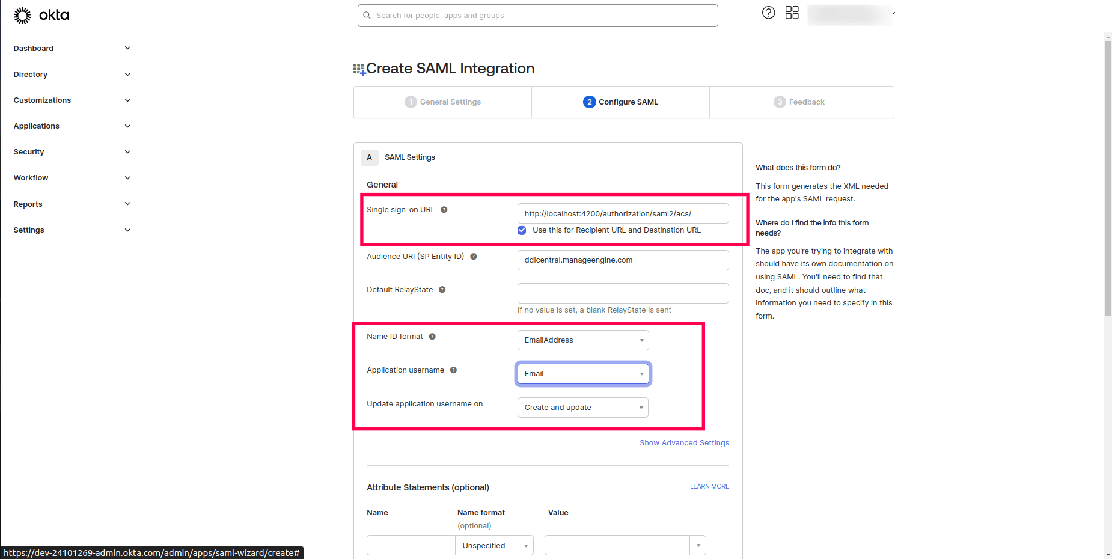Image resolution: width=1112 pixels, height=559 pixels.
Task: Open the LEARN MORE link
Action: click(x=709, y=486)
